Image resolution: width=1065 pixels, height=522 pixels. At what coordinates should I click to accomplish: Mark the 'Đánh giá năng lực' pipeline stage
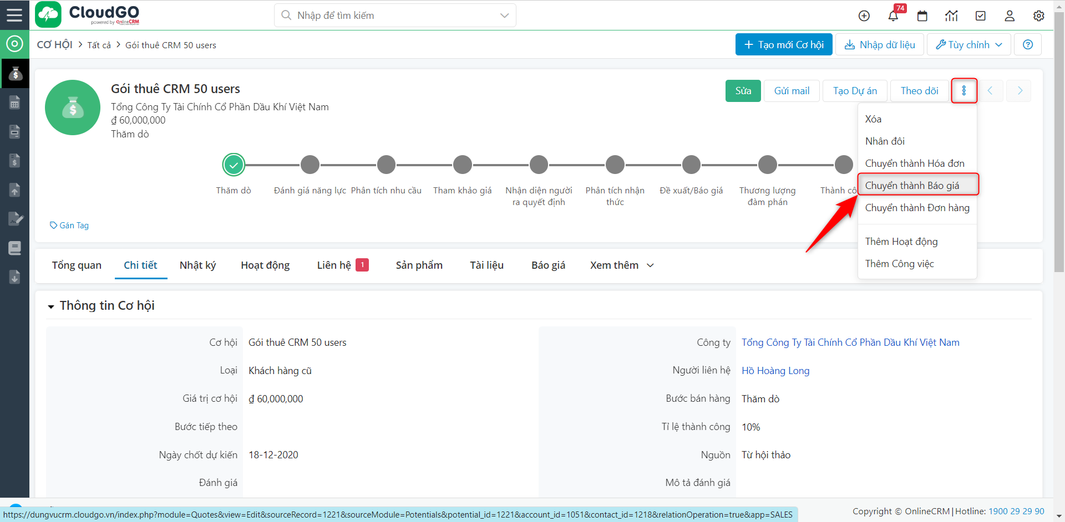pos(310,164)
